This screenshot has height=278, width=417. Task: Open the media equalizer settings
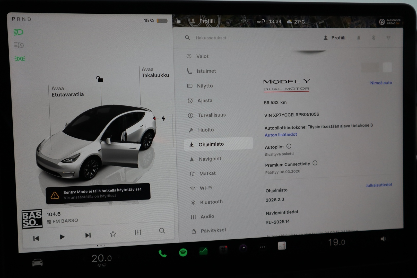[138, 232]
